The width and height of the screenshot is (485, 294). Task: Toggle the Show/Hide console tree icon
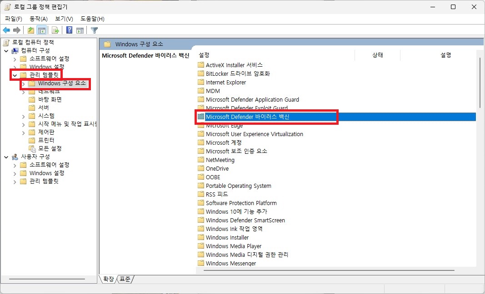pos(42,30)
